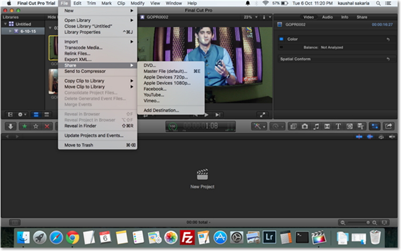This screenshot has width=401, height=251.
Task: Toggle the Color effect checkbox
Action: (281, 39)
